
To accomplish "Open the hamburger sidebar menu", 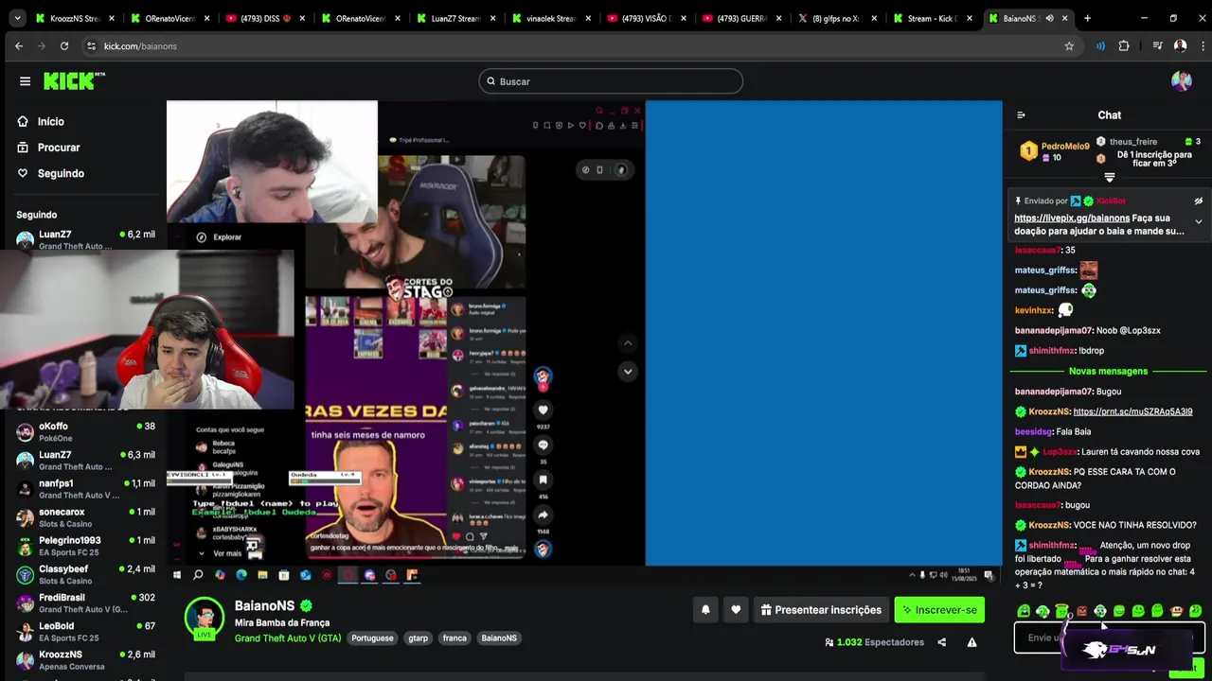I will tap(25, 81).
